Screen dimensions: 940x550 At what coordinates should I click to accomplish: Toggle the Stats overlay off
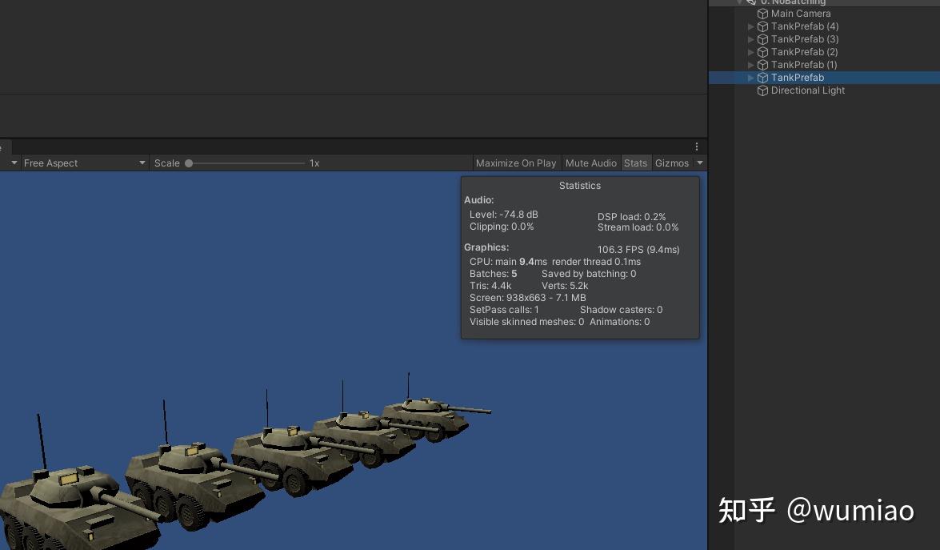(636, 163)
